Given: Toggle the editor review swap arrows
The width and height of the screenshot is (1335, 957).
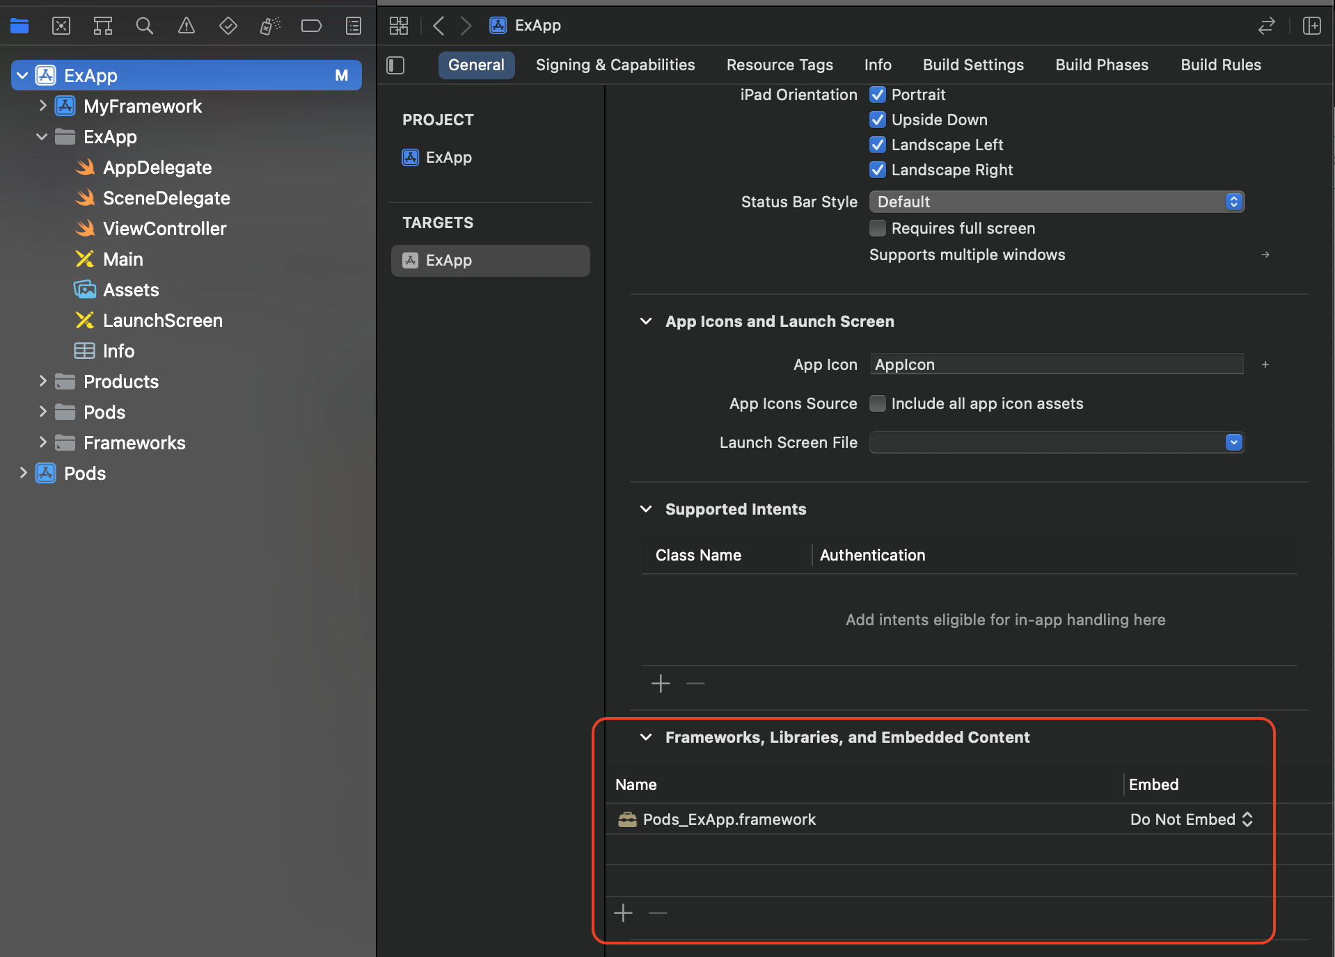Looking at the screenshot, I should pyautogui.click(x=1266, y=26).
